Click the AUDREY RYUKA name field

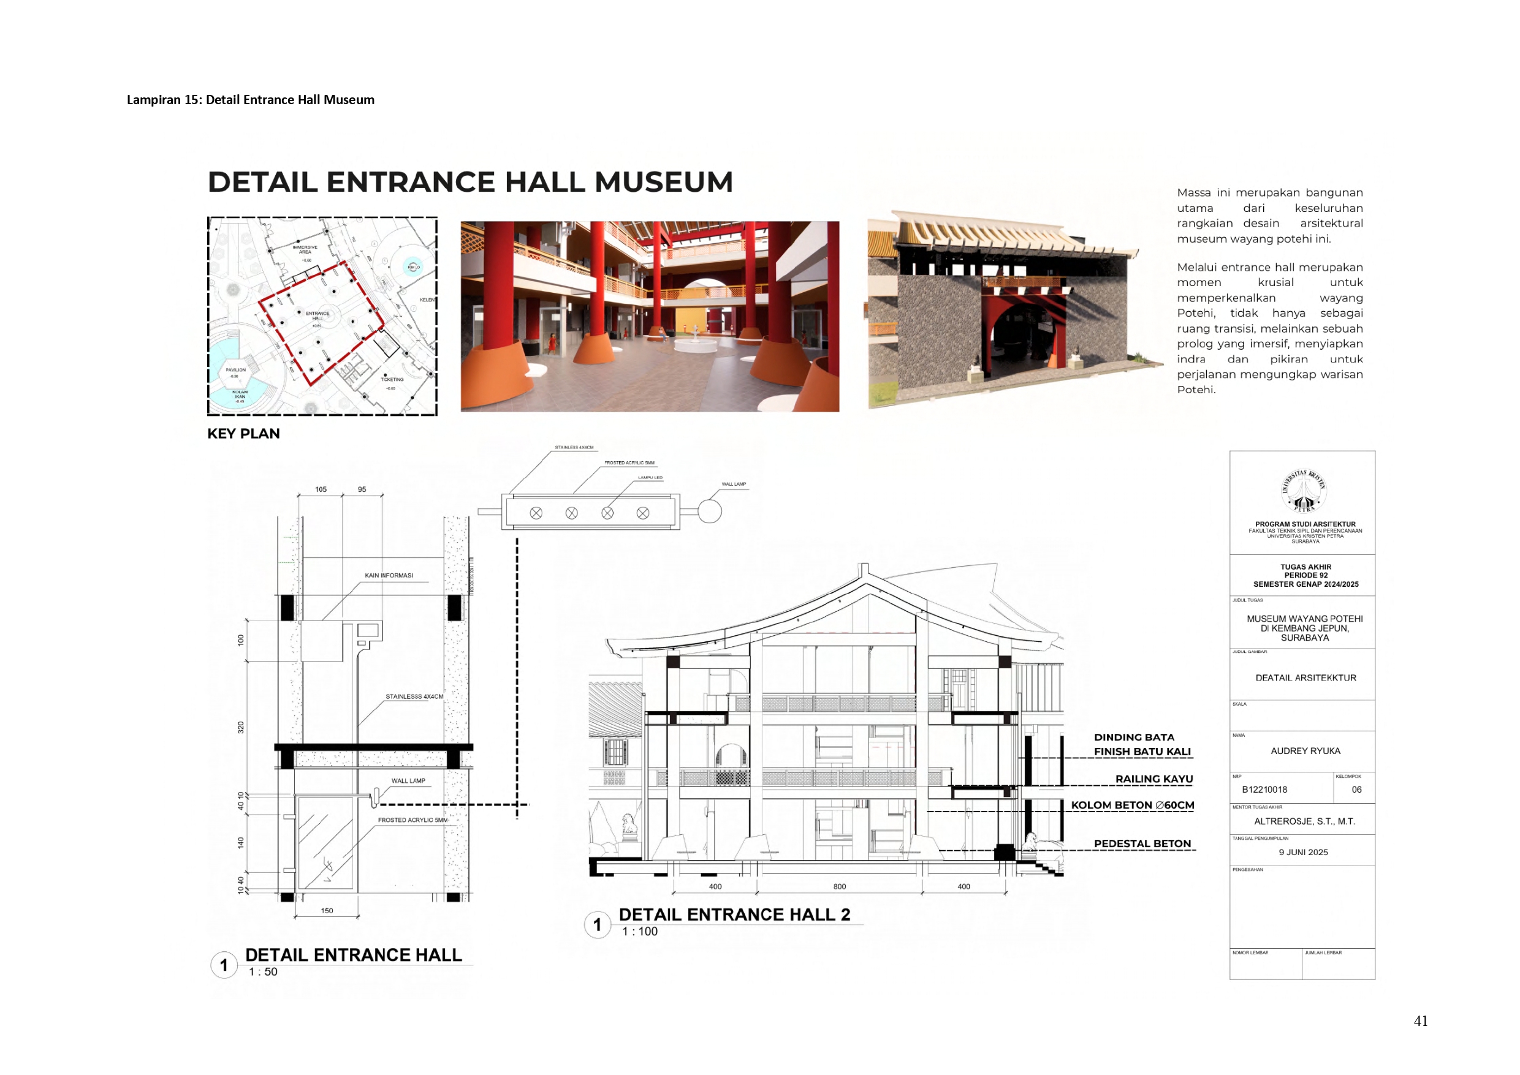pyautogui.click(x=1305, y=750)
